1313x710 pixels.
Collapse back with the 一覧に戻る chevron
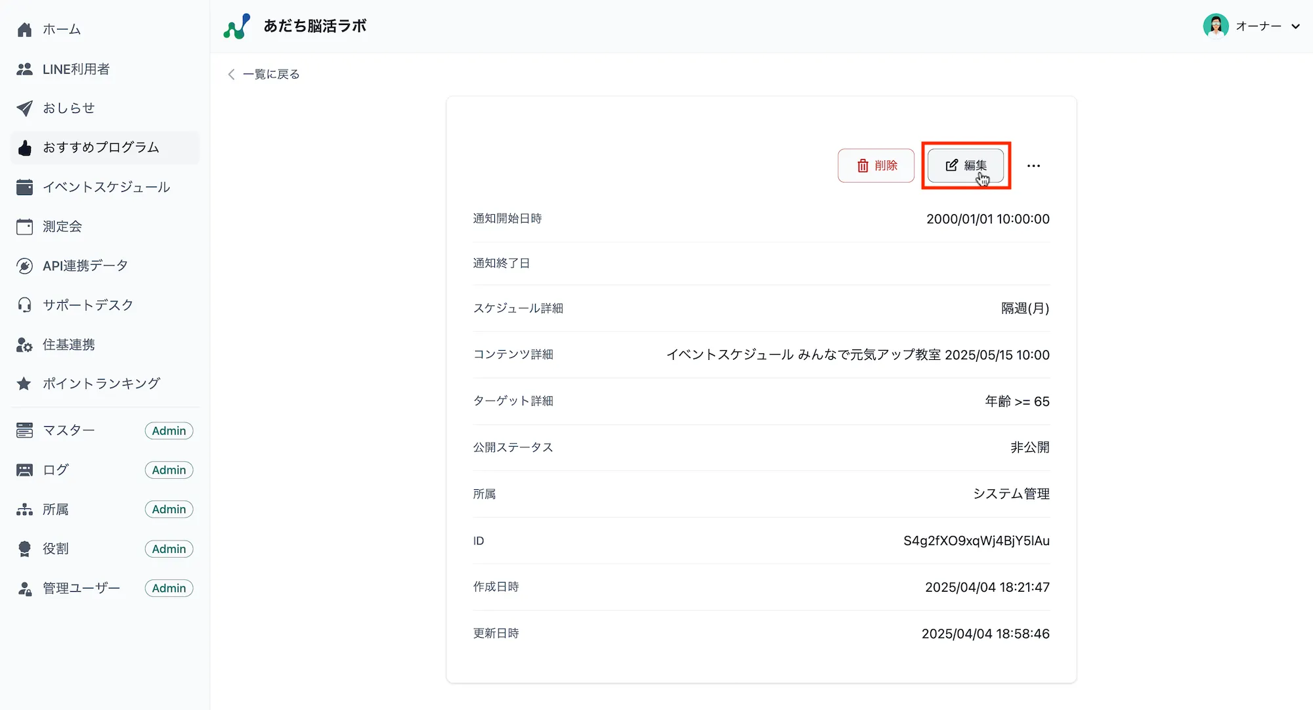[x=231, y=74]
